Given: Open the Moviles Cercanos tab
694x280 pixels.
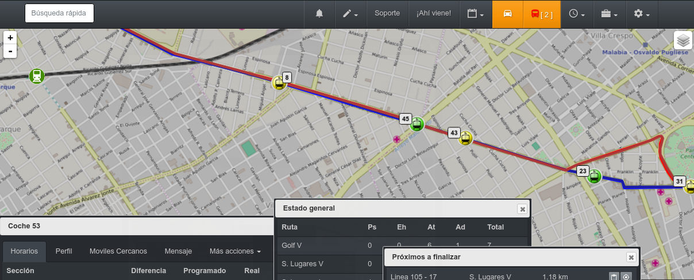Looking at the screenshot, I should [x=118, y=251].
